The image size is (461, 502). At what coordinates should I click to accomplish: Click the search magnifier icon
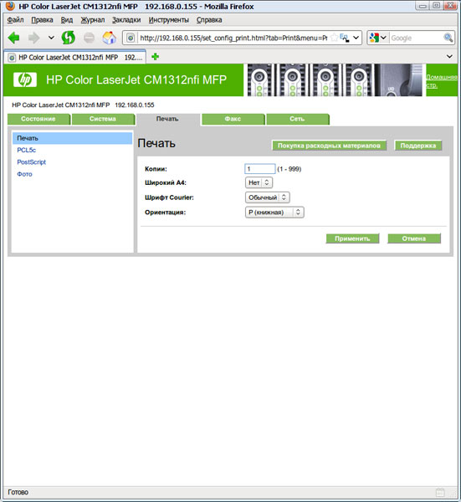click(448, 38)
